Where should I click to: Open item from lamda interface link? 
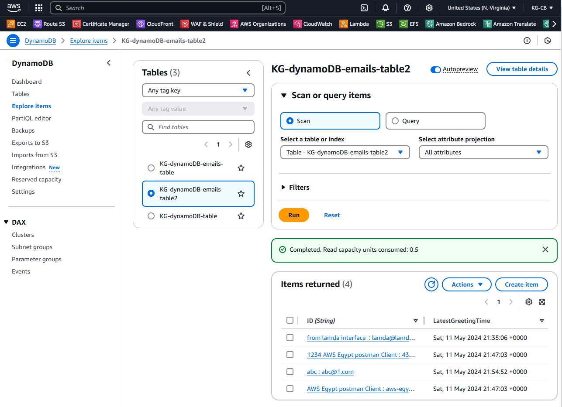(361, 337)
